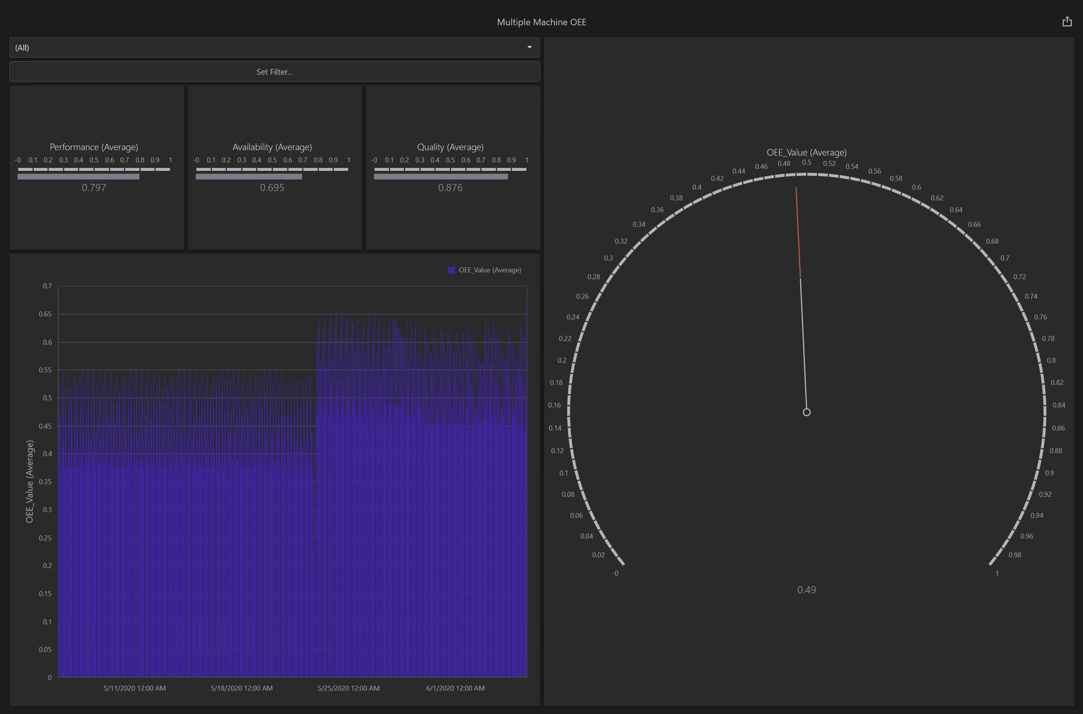Click the gauge reading 0.49
Viewport: 1083px width, 714px height.
[x=806, y=590]
